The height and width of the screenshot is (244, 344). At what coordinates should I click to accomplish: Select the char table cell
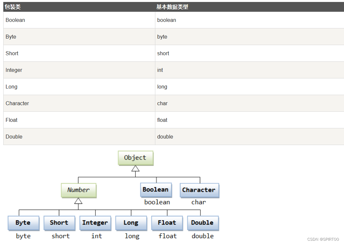pyautogui.click(x=249, y=103)
